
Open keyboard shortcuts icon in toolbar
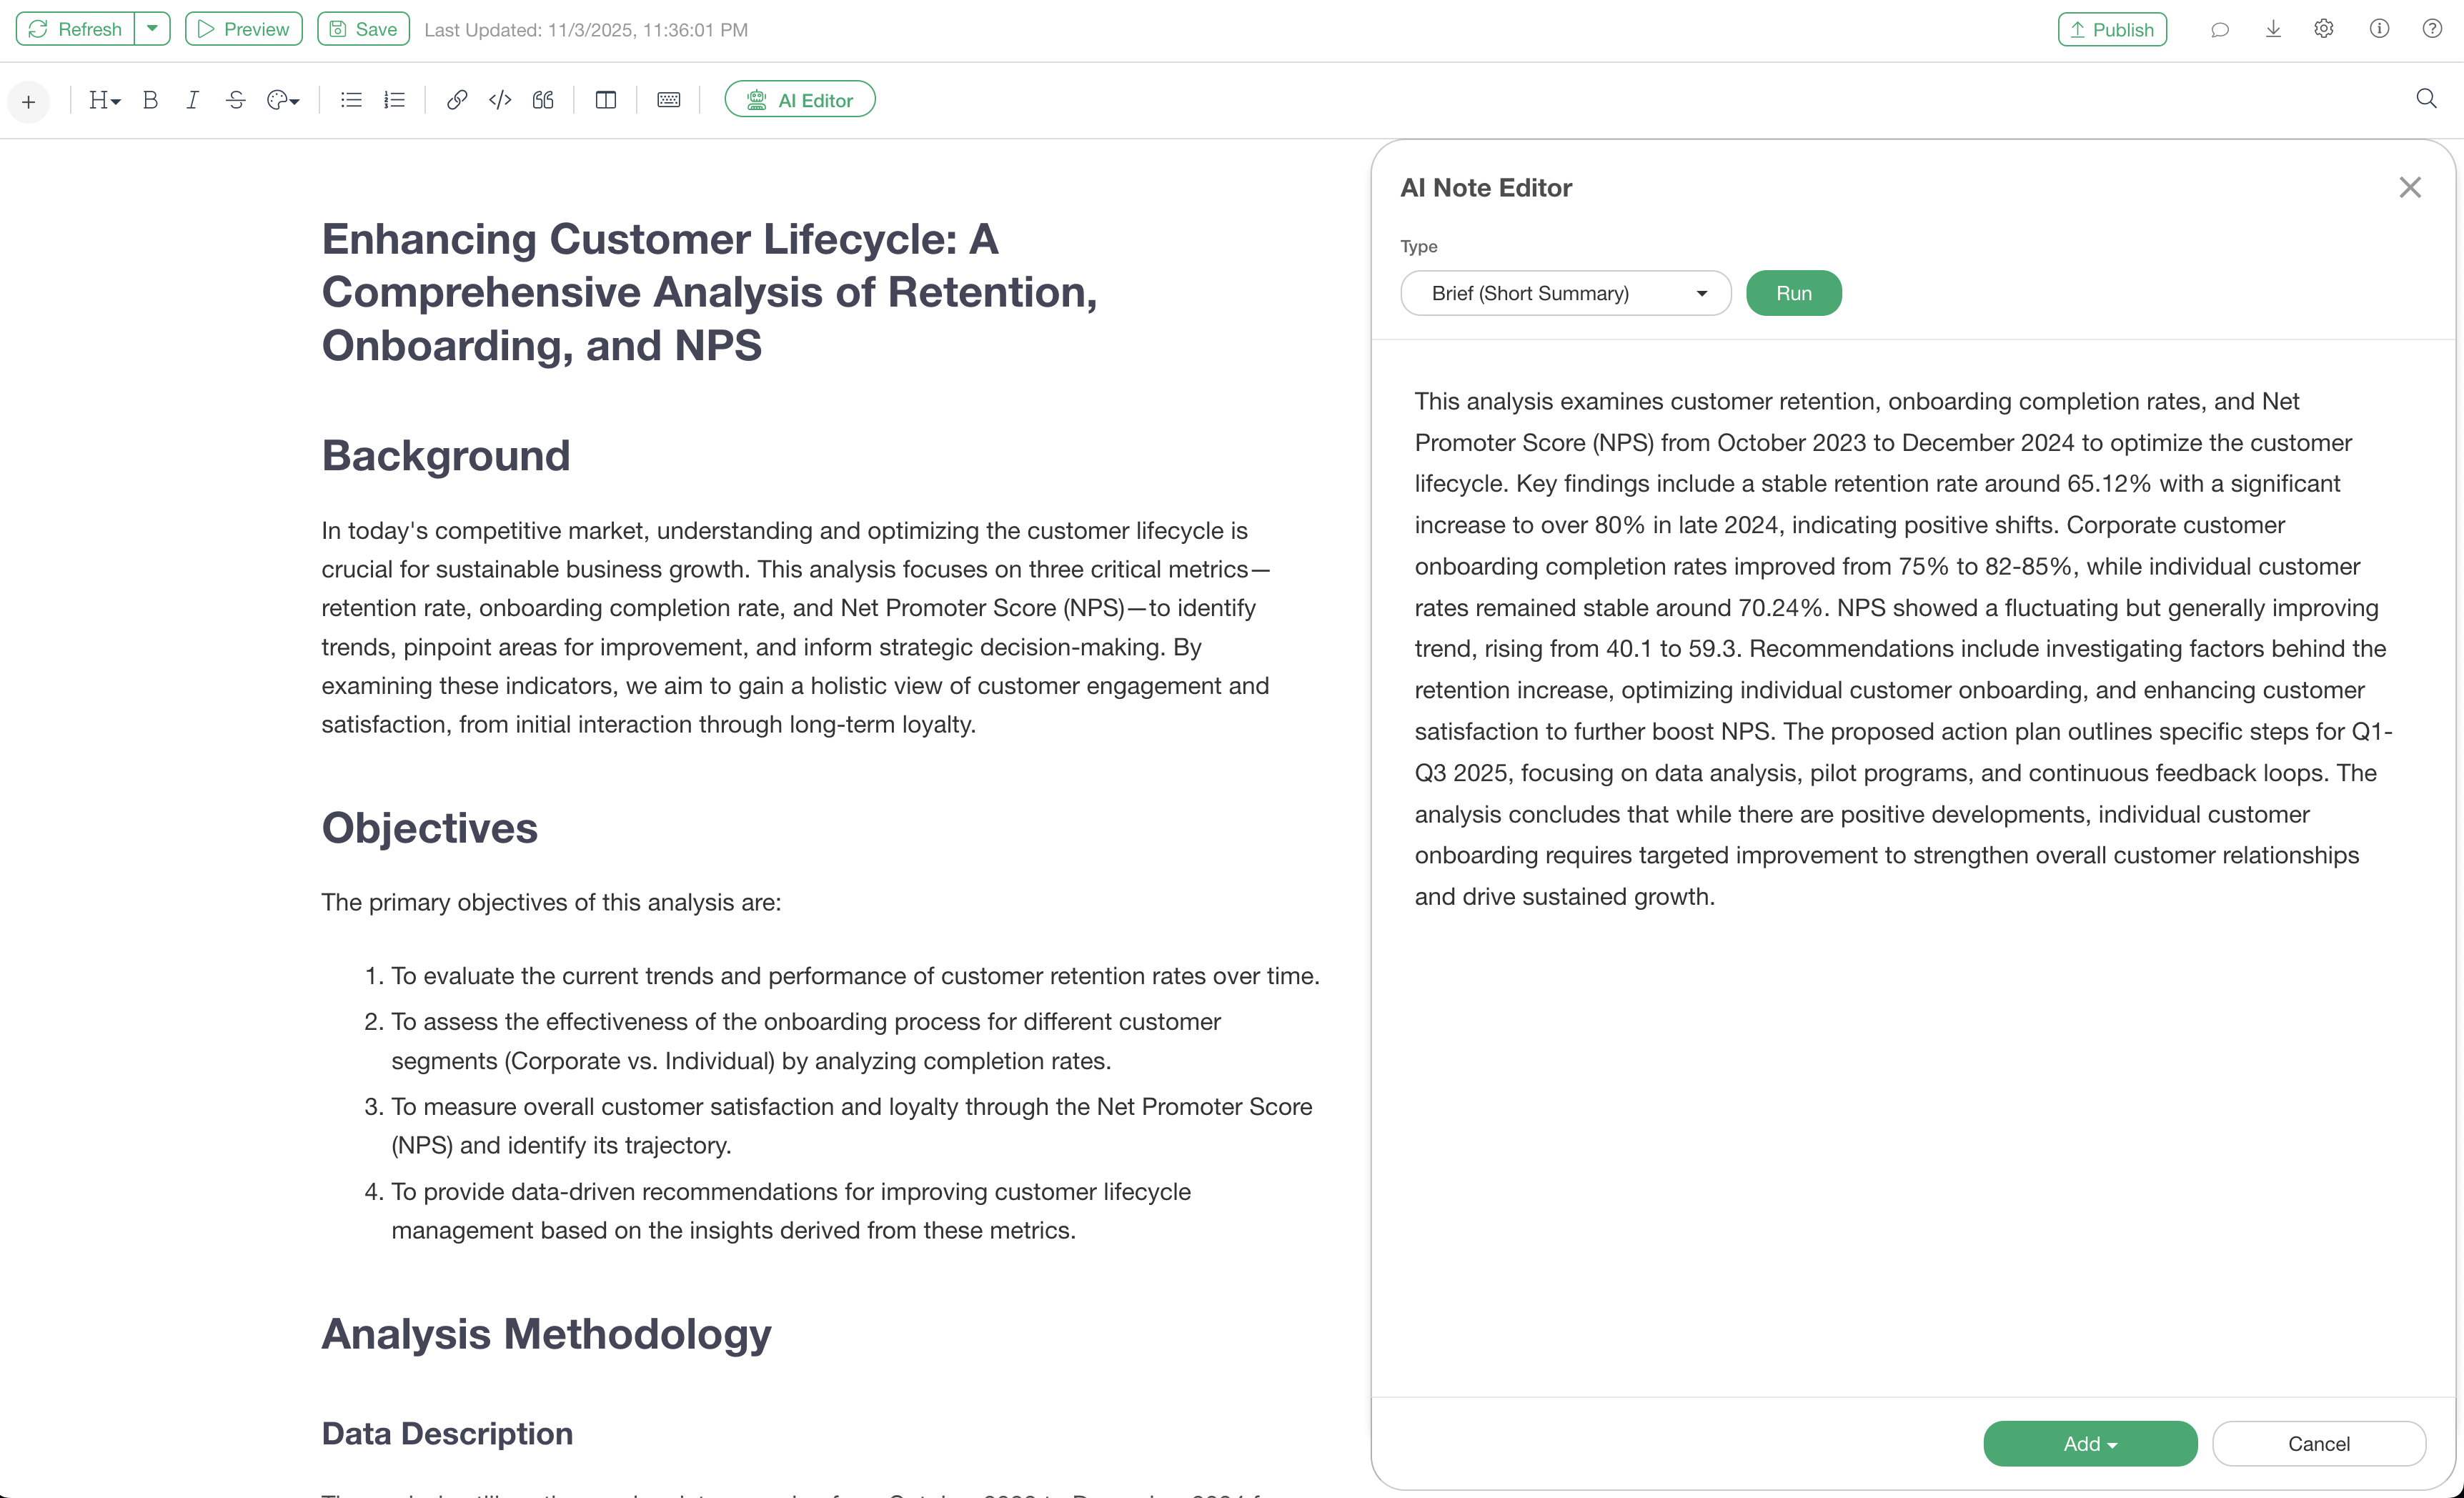tap(668, 100)
